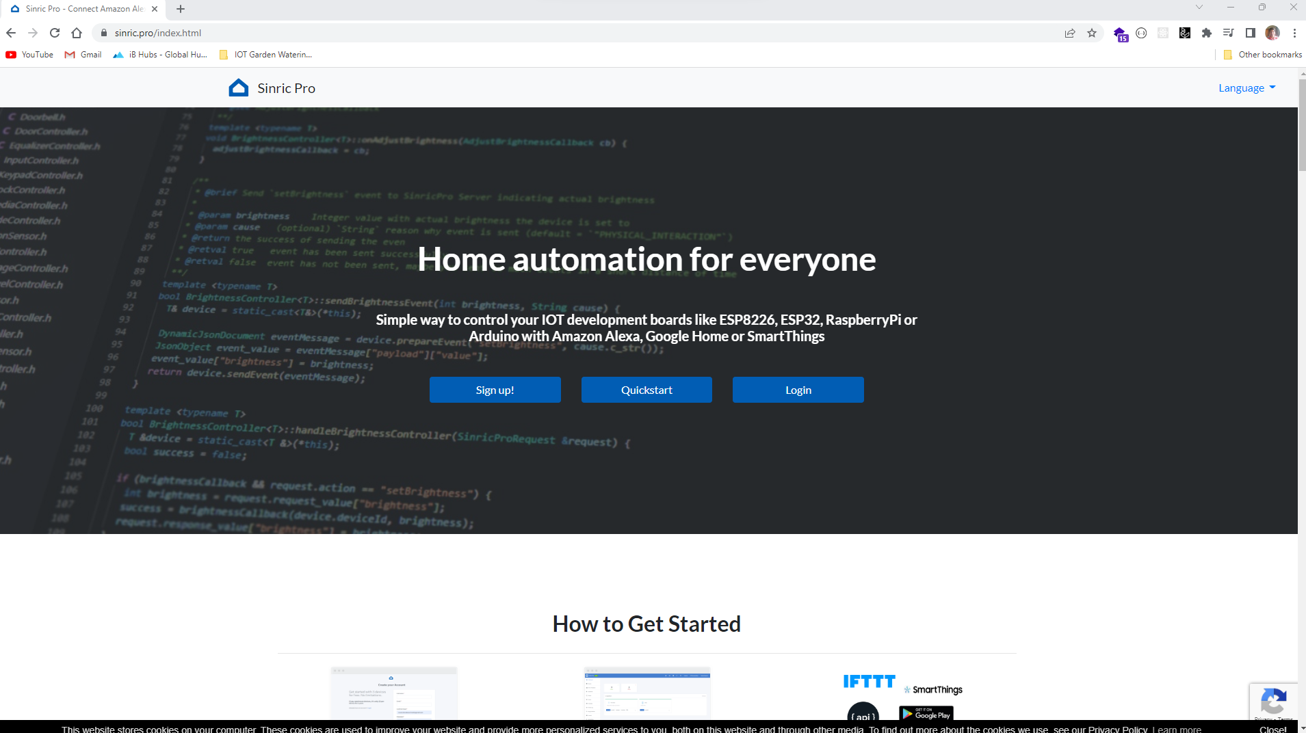Image resolution: width=1306 pixels, height=733 pixels.
Task: Click the Sign up! button
Action: pyautogui.click(x=495, y=390)
